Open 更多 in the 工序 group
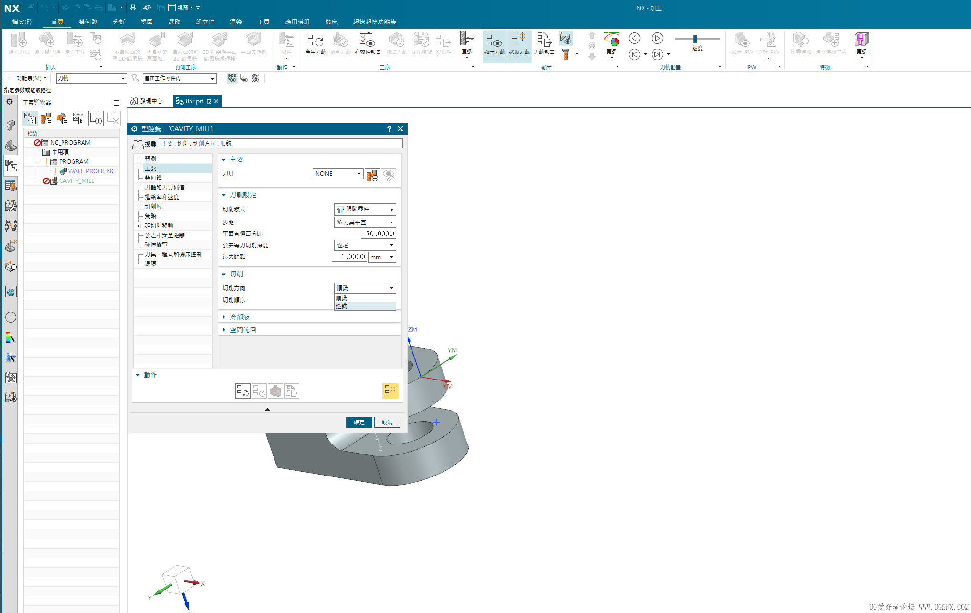 (x=467, y=44)
